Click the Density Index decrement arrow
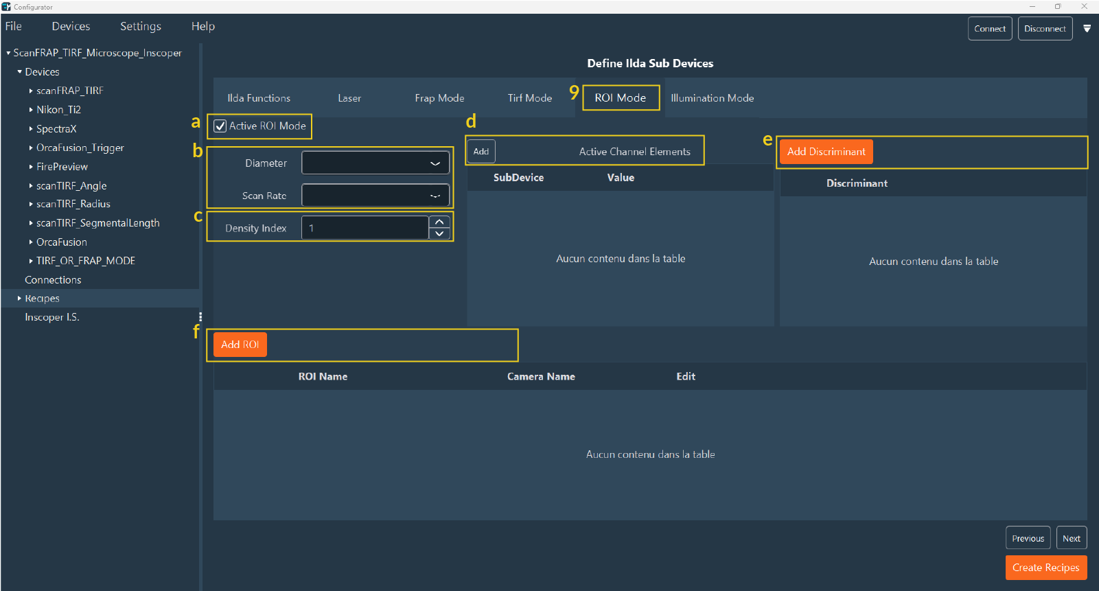Image resolution: width=1099 pixels, height=591 pixels. click(x=439, y=234)
